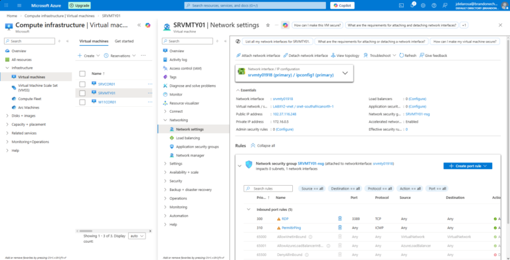Click Create port rule button

(467, 166)
